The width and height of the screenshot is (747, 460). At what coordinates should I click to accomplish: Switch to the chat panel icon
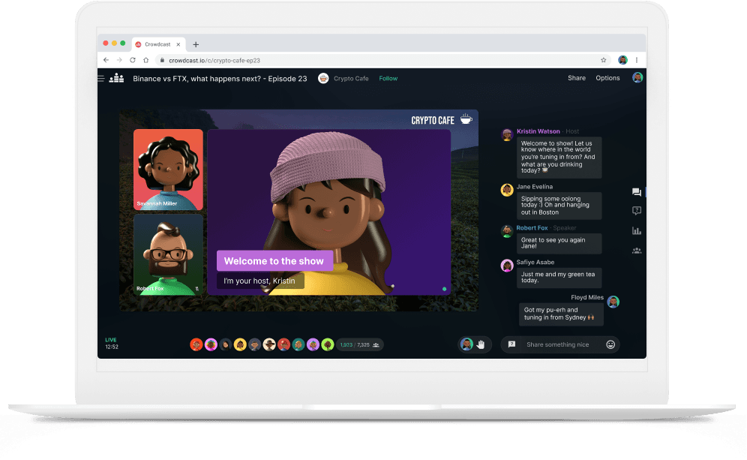637,192
